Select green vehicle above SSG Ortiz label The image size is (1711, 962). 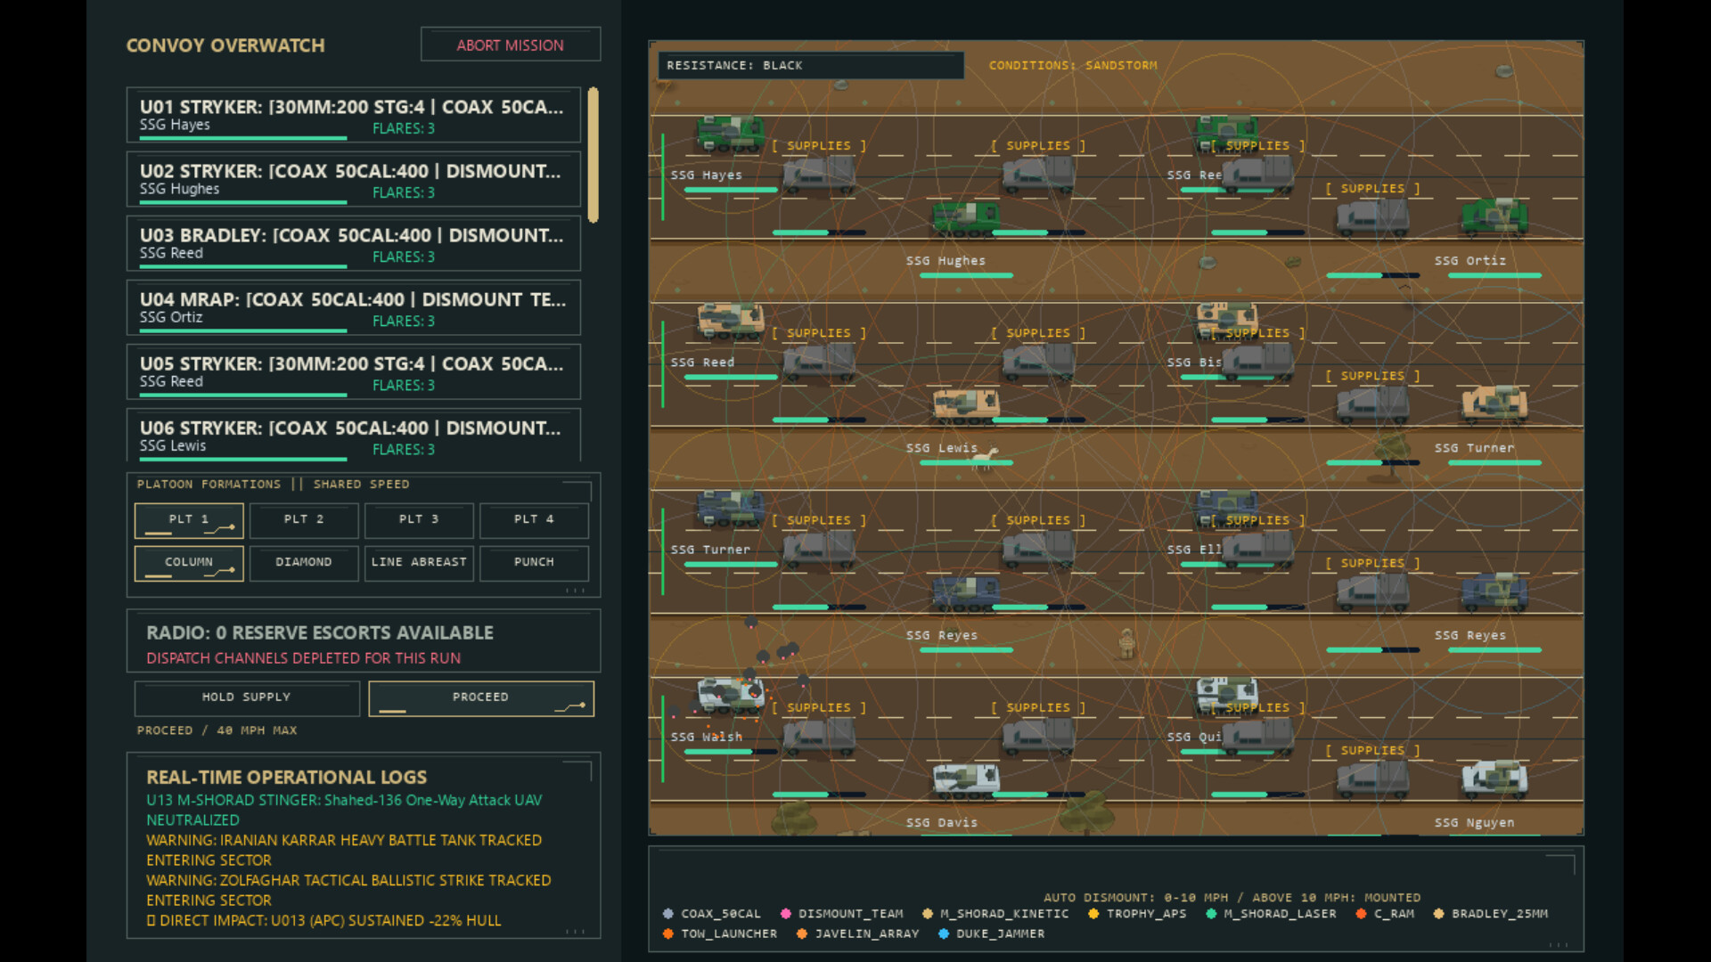click(x=1494, y=216)
